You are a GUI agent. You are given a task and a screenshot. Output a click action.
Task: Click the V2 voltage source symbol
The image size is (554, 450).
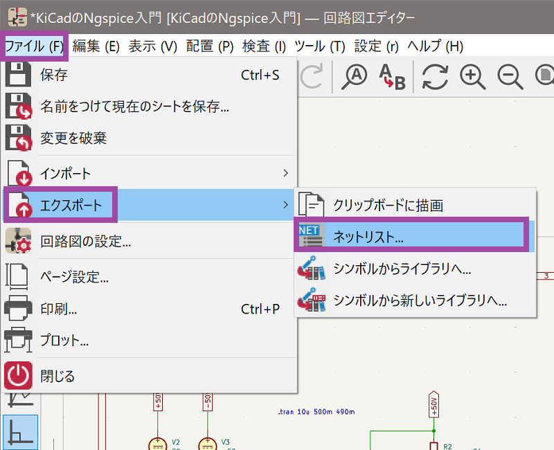[x=158, y=444]
